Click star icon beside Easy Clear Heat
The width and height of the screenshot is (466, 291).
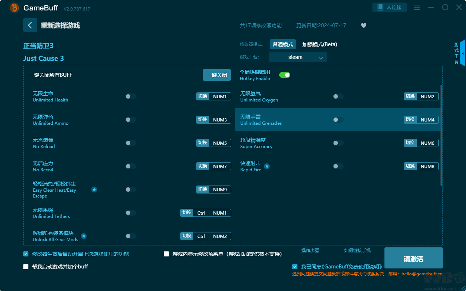[x=94, y=190]
